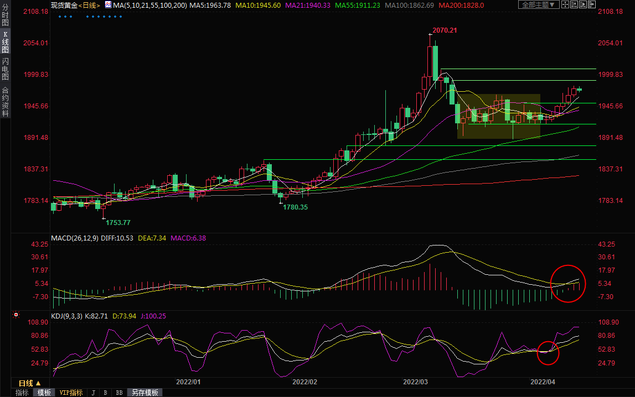Switch to the 分时图 side tab
This screenshot has width=635, height=397.
pyautogui.click(x=5, y=17)
